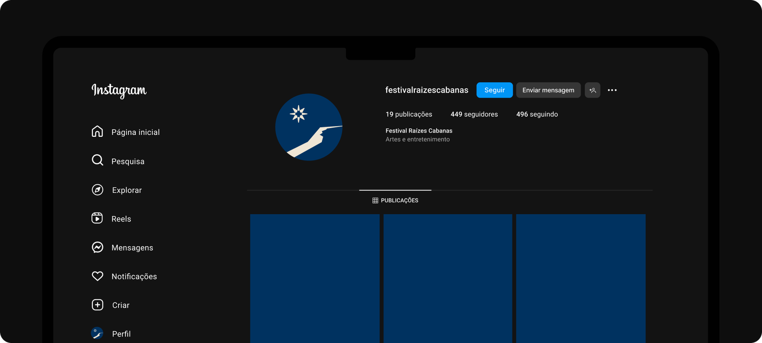
Task: Click the Instagram logo
Action: pyautogui.click(x=119, y=90)
